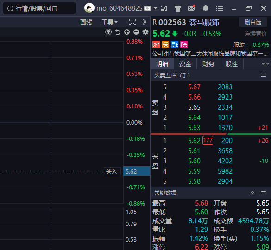The width and height of the screenshot is (271, 250).
Task: Click the company description text line
Action: (x=210, y=54)
